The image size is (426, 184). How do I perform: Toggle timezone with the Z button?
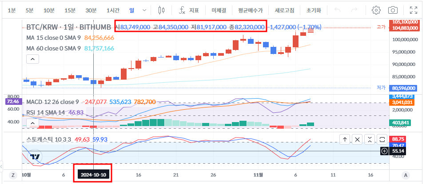tap(13, 175)
